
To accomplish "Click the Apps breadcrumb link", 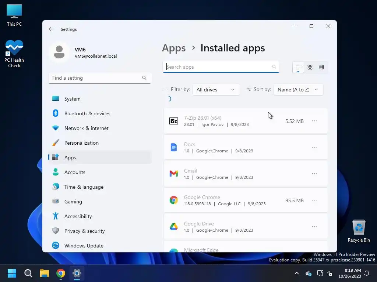I will [174, 48].
